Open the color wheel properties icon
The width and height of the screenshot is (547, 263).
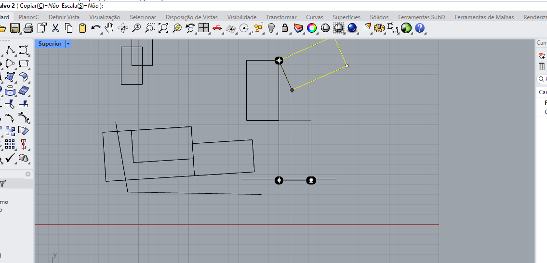pos(311,28)
